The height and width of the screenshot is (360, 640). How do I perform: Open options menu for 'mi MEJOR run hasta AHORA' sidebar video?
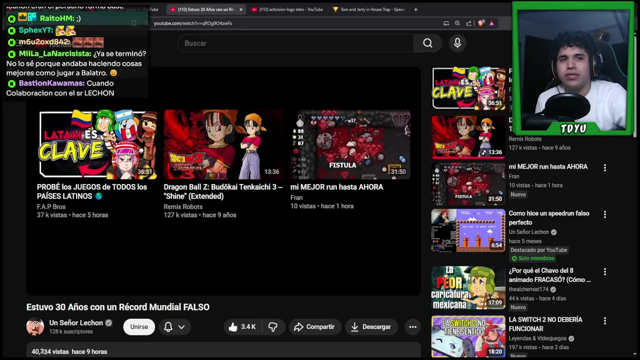tap(604, 168)
